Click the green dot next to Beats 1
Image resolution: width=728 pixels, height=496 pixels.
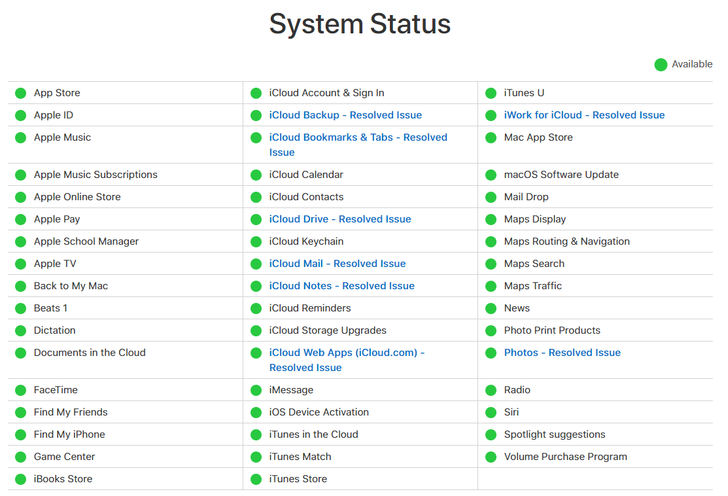pos(20,309)
